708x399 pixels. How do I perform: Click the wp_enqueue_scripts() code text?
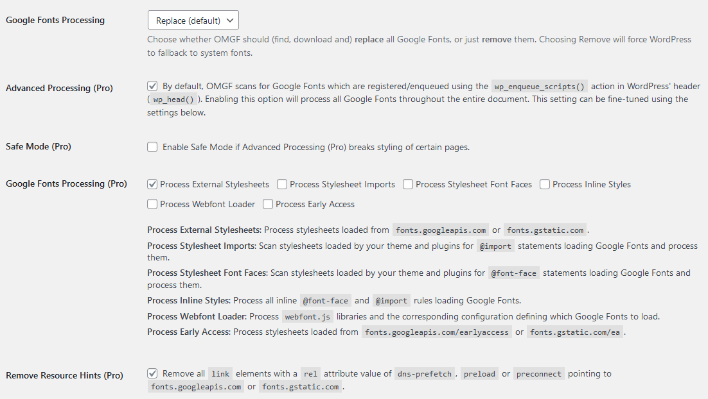coord(539,87)
